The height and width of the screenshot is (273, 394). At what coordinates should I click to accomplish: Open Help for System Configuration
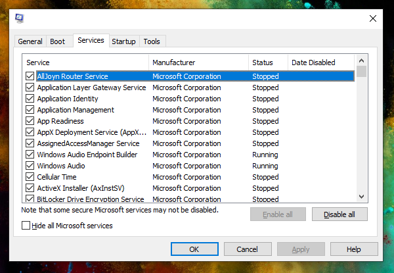click(354, 249)
